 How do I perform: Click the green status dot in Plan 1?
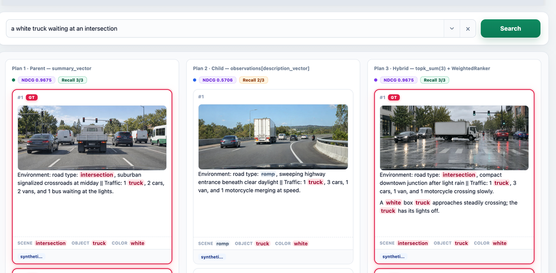[14, 80]
